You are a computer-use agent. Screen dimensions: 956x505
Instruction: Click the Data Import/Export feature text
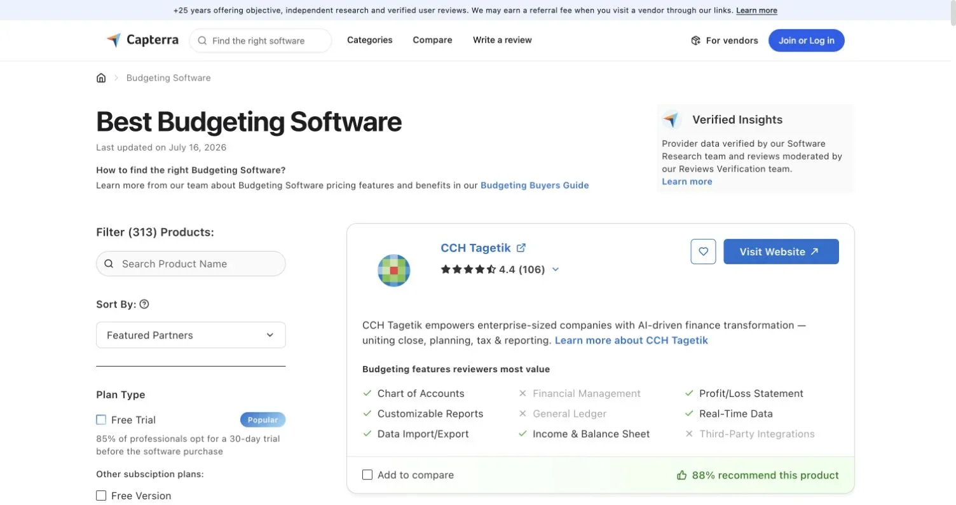point(423,434)
